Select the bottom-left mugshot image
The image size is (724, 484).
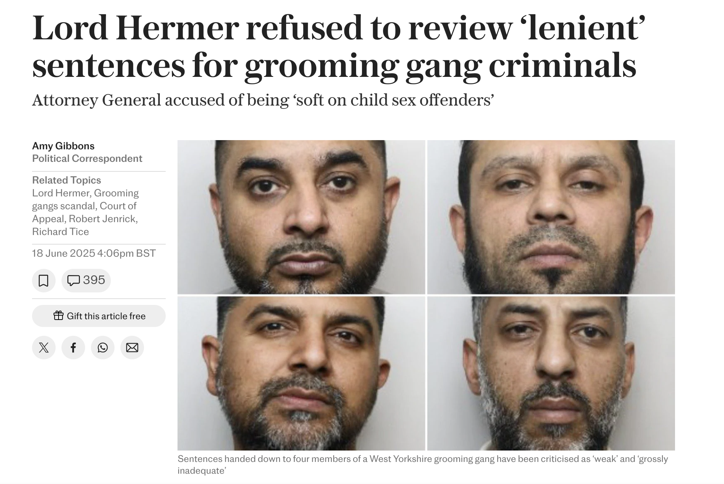[x=301, y=373]
